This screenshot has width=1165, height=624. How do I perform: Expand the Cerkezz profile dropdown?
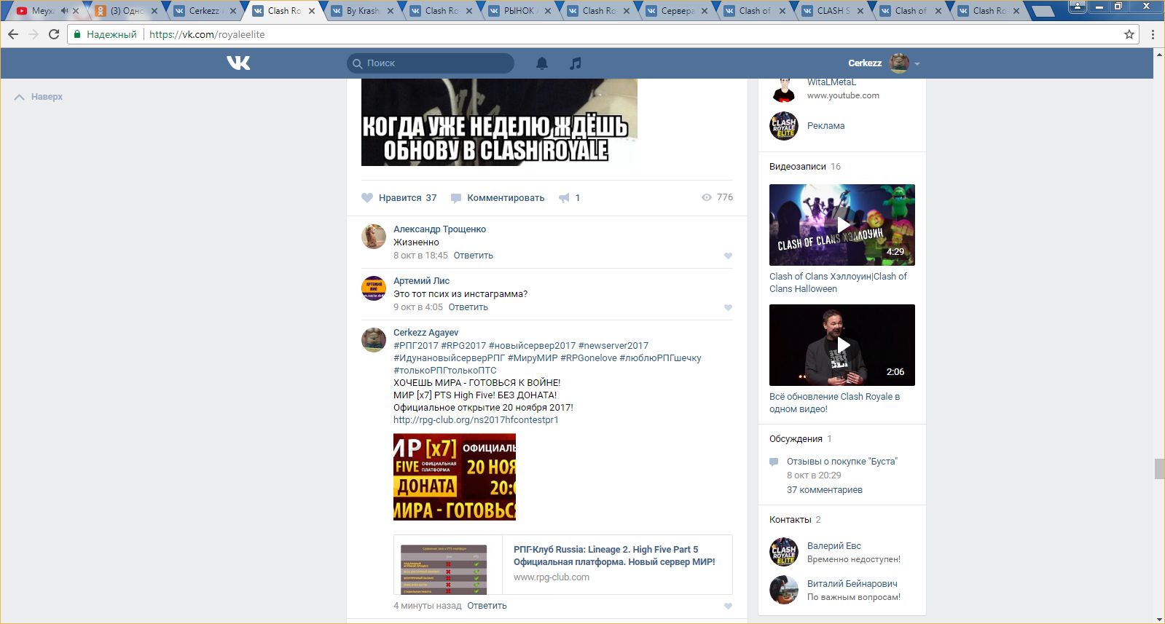click(917, 64)
